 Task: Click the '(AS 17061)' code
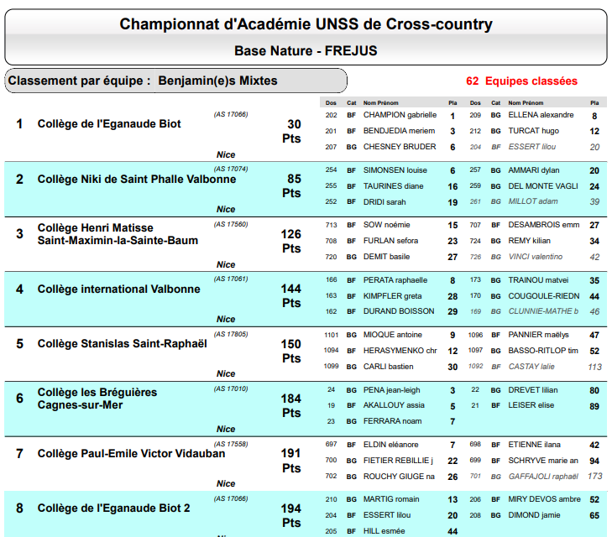[231, 279]
